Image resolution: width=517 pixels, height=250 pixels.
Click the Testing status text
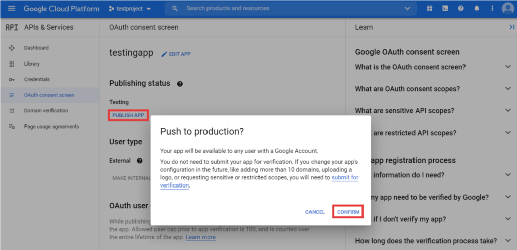[119, 102]
